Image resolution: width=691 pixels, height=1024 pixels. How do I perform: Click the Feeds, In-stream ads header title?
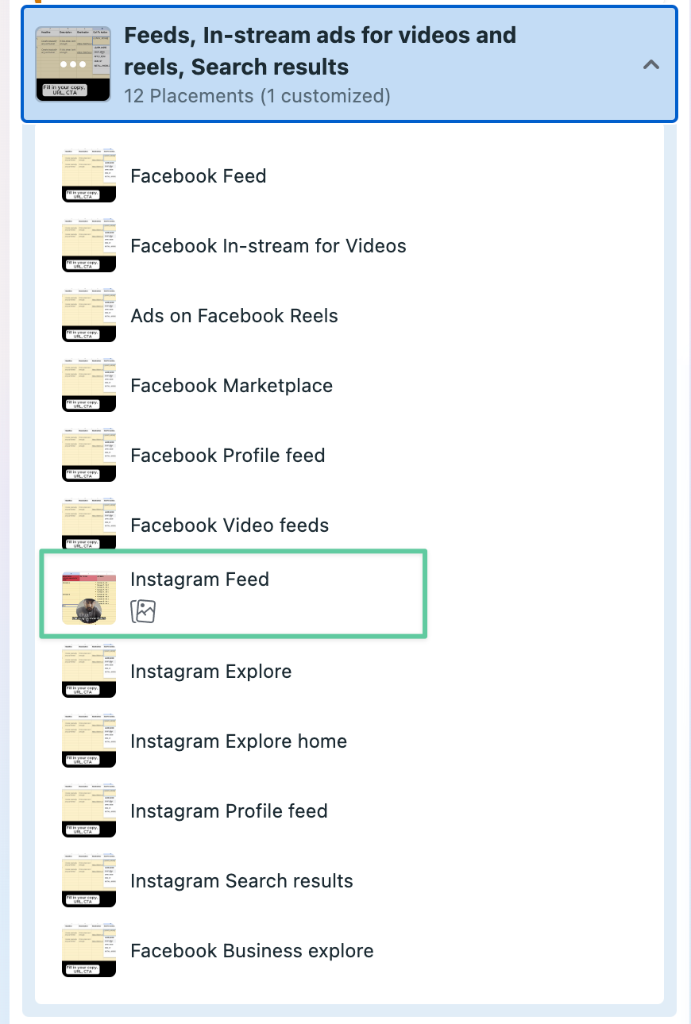click(320, 51)
